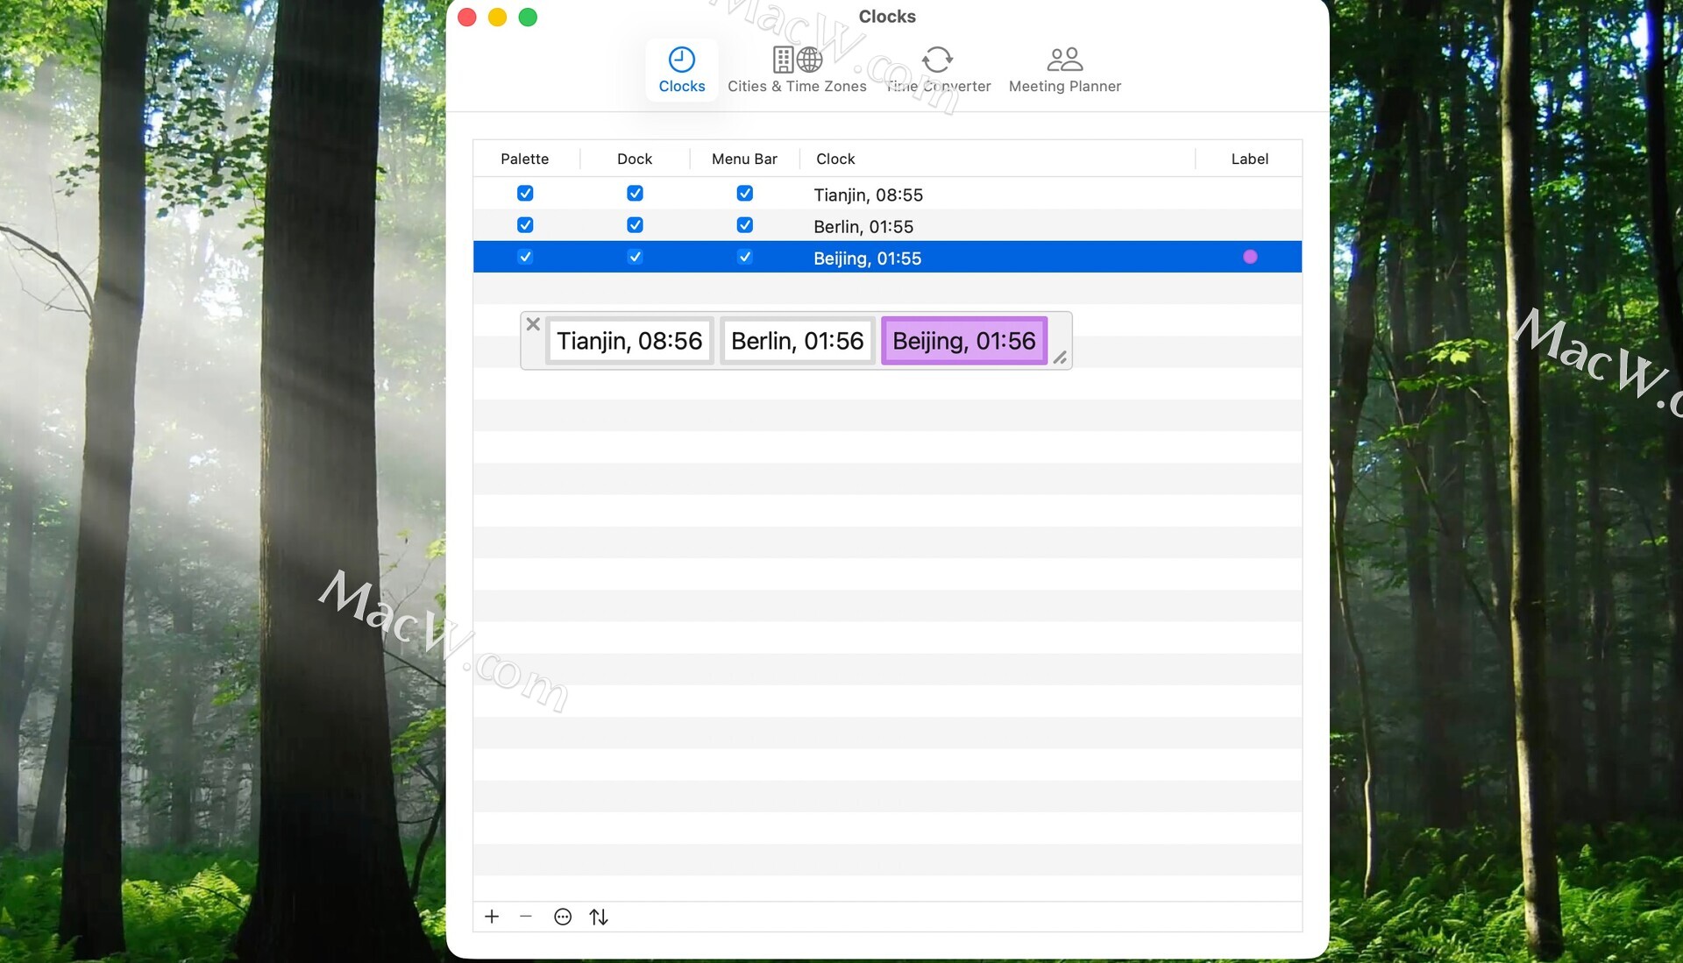
Task: Click the purple label dot for Beijing
Action: (1250, 257)
